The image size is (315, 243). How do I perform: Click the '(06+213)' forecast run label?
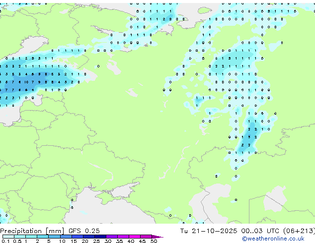pos(299,231)
